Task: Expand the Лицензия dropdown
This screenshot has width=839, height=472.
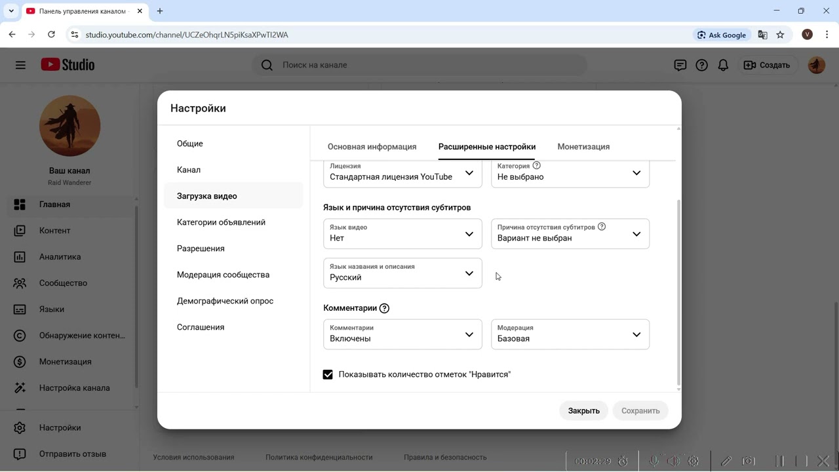Action: (402, 173)
